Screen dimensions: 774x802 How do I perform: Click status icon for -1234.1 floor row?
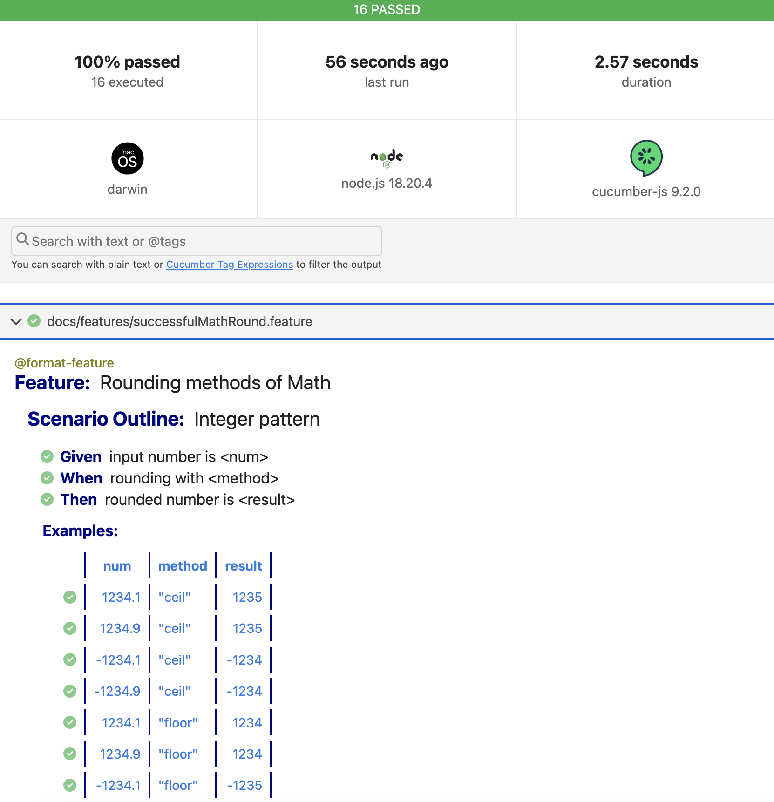[70, 785]
